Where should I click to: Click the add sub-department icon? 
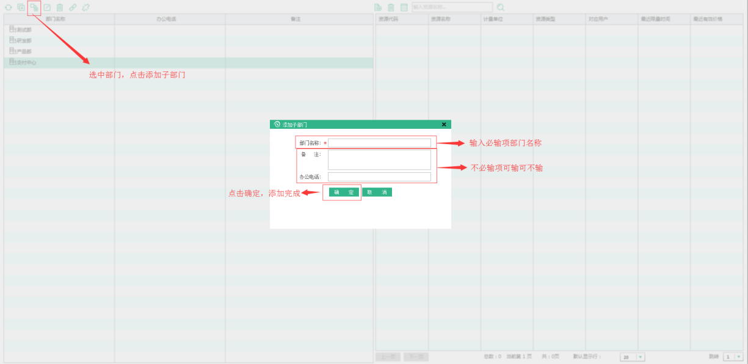coord(34,7)
